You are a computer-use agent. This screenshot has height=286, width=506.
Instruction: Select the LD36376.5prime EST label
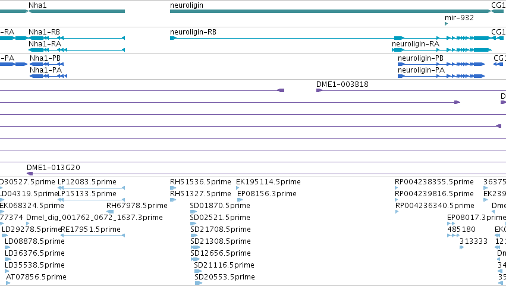tap(34, 253)
